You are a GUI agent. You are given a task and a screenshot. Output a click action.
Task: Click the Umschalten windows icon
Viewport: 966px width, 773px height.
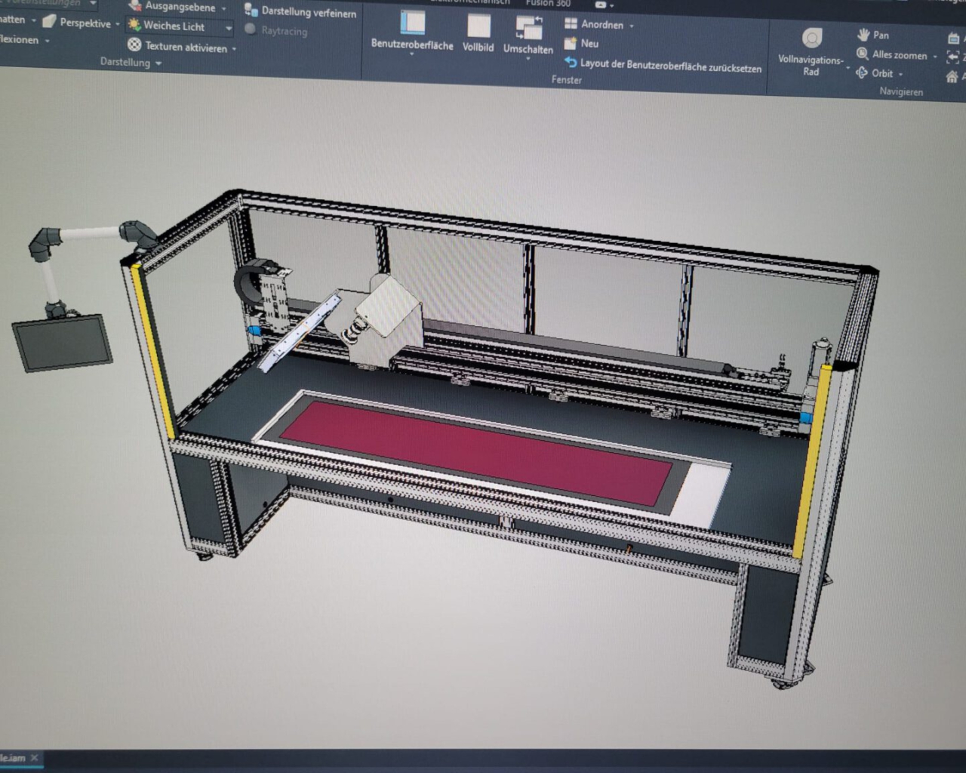tap(529, 27)
